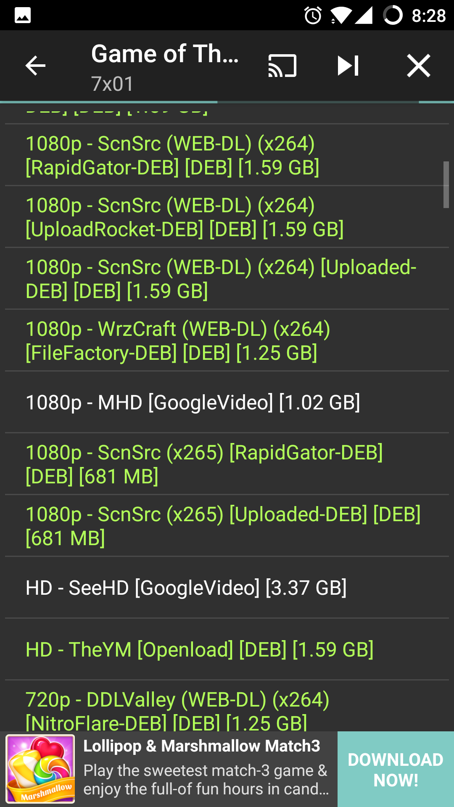Image resolution: width=454 pixels, height=807 pixels.
Task: Choose 1080p ScnSrc UploadRocket-DEB source
Action: [185, 217]
